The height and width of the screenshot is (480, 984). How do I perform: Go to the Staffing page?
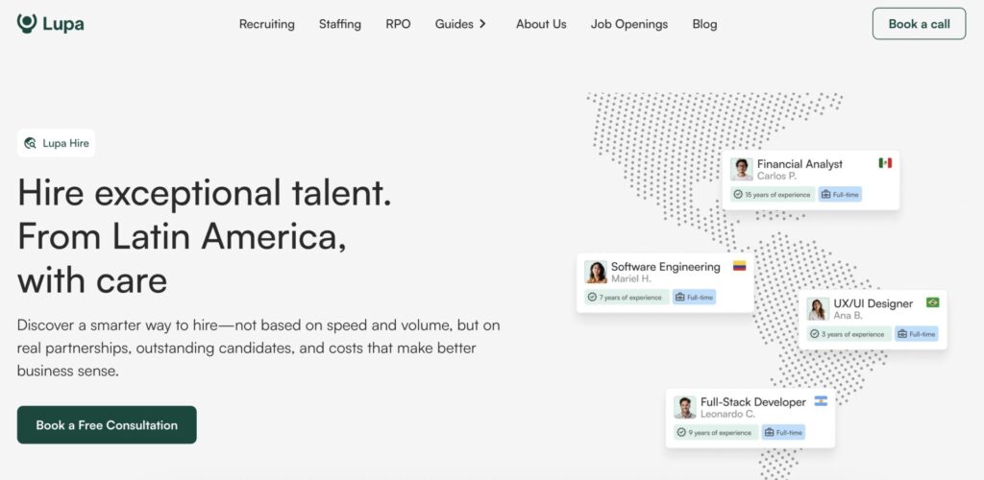340,24
